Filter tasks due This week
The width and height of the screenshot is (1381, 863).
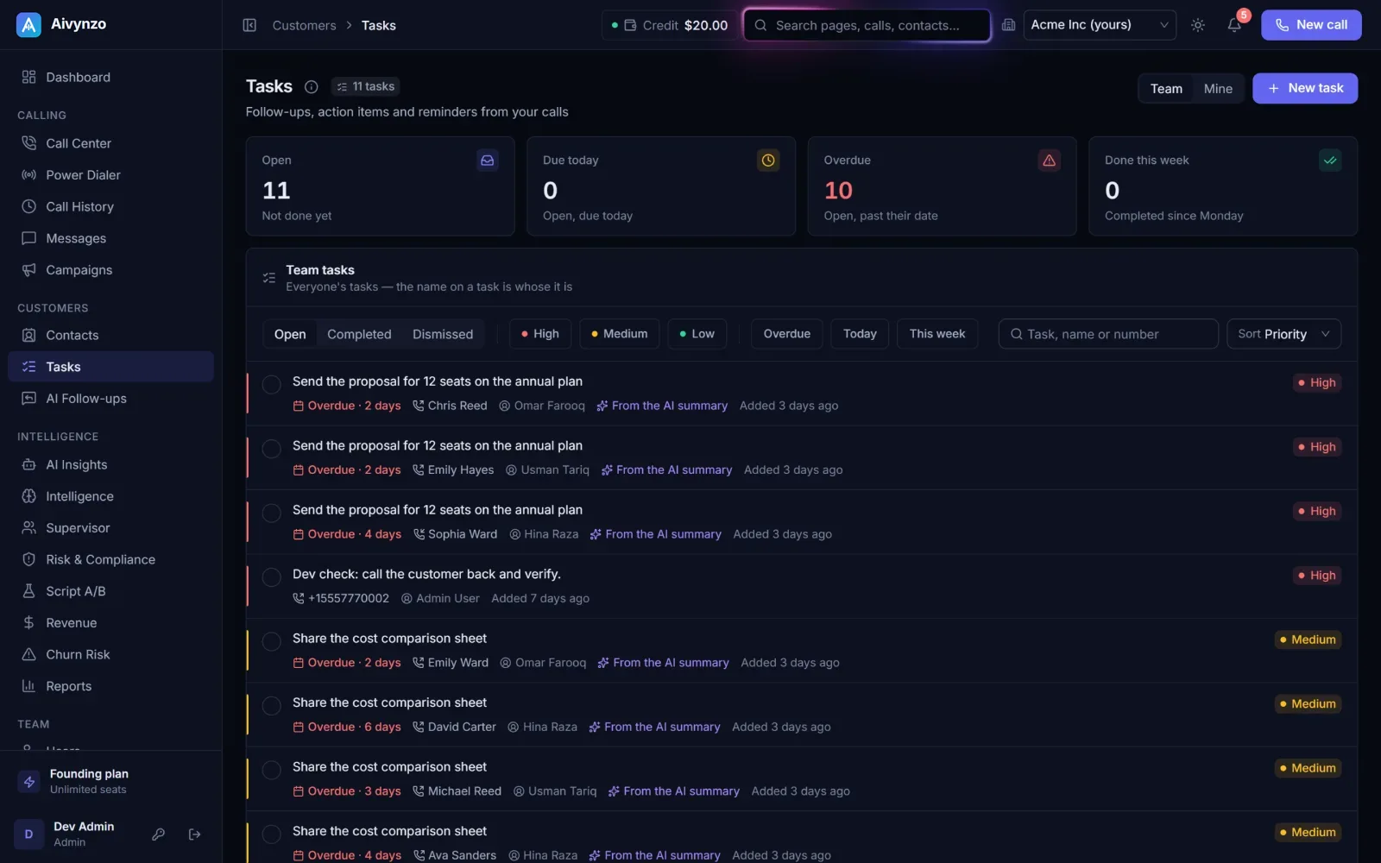tap(937, 334)
